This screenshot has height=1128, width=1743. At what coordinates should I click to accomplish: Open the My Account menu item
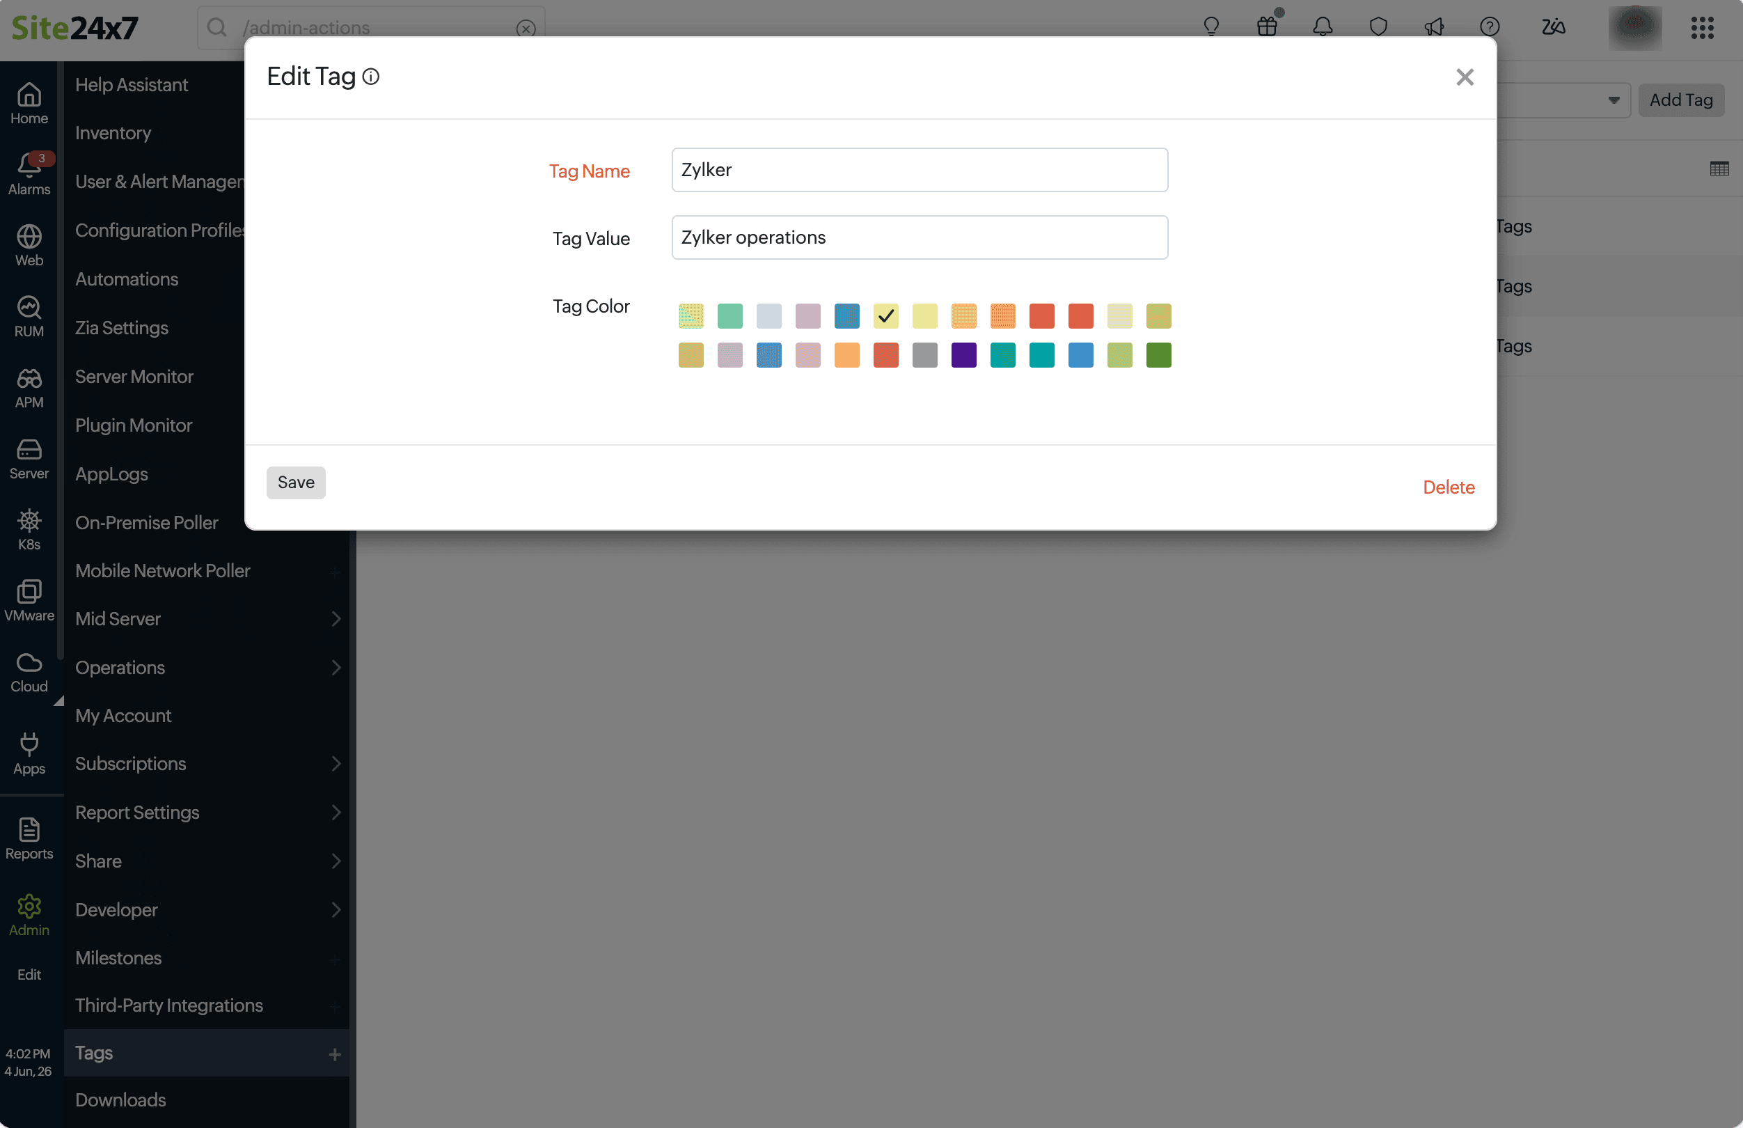[x=123, y=716]
